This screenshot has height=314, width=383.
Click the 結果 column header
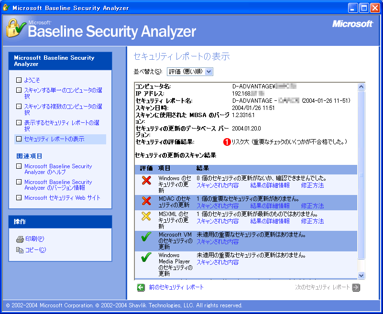tap(203, 168)
